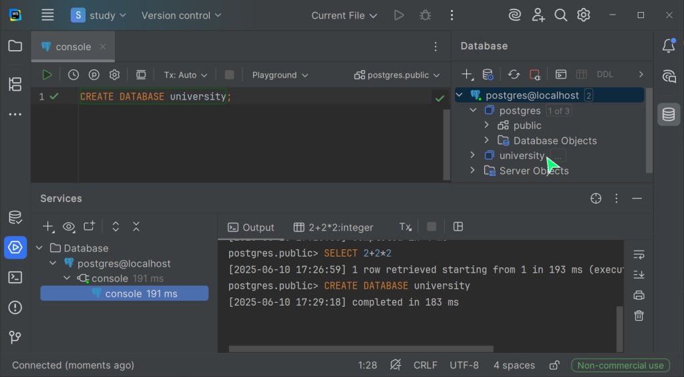
Task: Toggle the view options eye icon in Services
Action: click(x=69, y=227)
